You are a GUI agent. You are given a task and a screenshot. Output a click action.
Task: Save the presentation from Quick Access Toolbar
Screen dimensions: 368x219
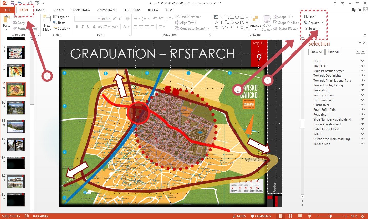coord(12,3)
